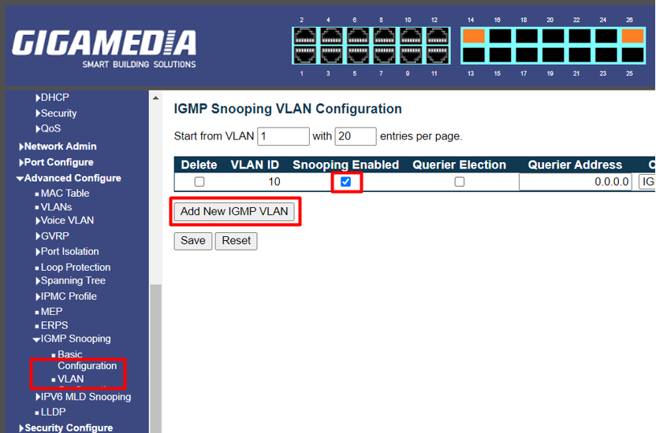Click entries per page input field
656x433 pixels.
click(x=355, y=136)
